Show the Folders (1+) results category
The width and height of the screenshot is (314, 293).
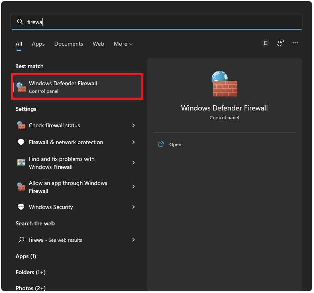pos(31,272)
